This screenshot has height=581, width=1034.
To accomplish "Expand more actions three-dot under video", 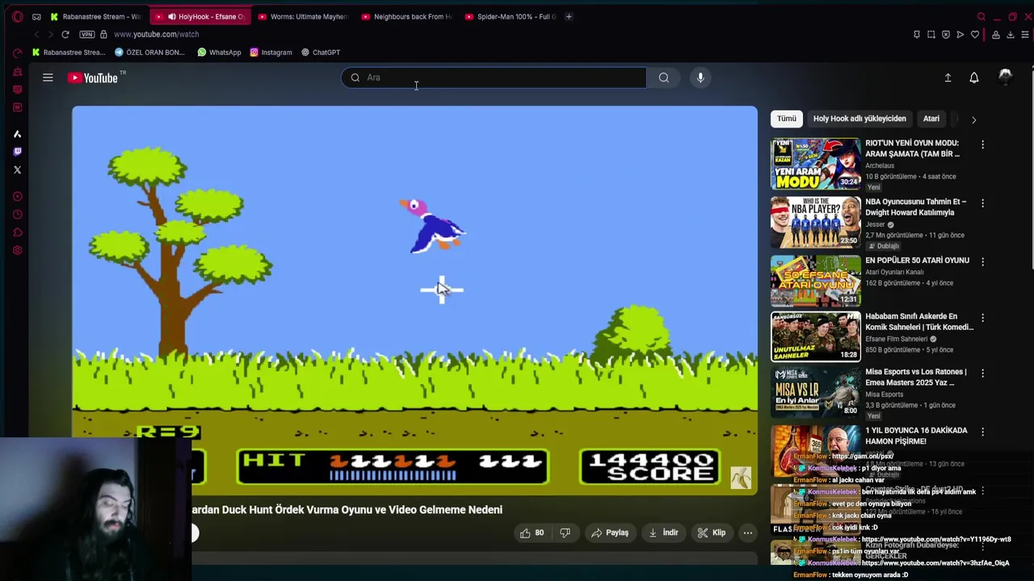I will (x=748, y=533).
